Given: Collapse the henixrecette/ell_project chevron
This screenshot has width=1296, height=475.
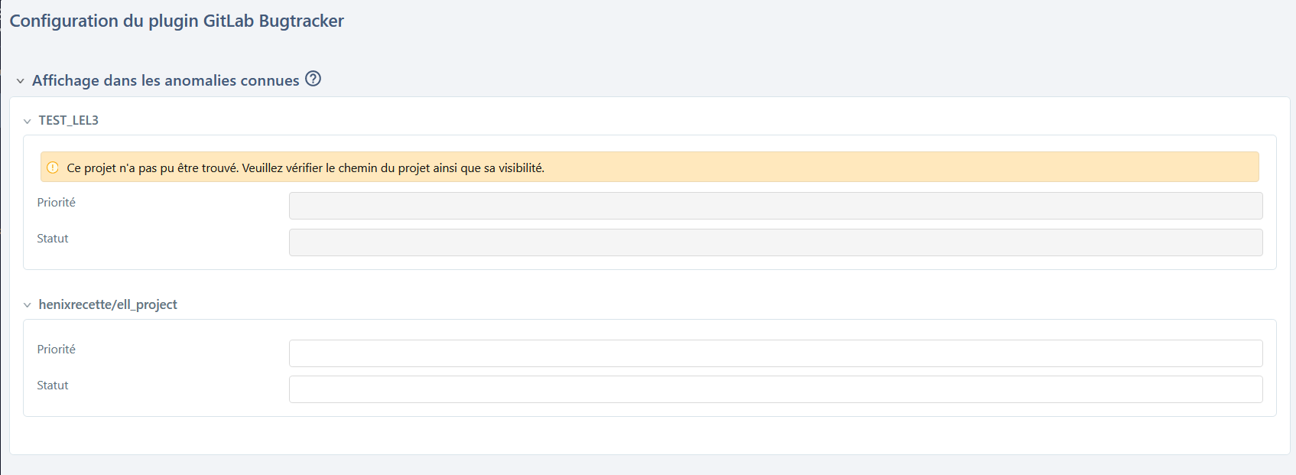Looking at the screenshot, I should [28, 305].
